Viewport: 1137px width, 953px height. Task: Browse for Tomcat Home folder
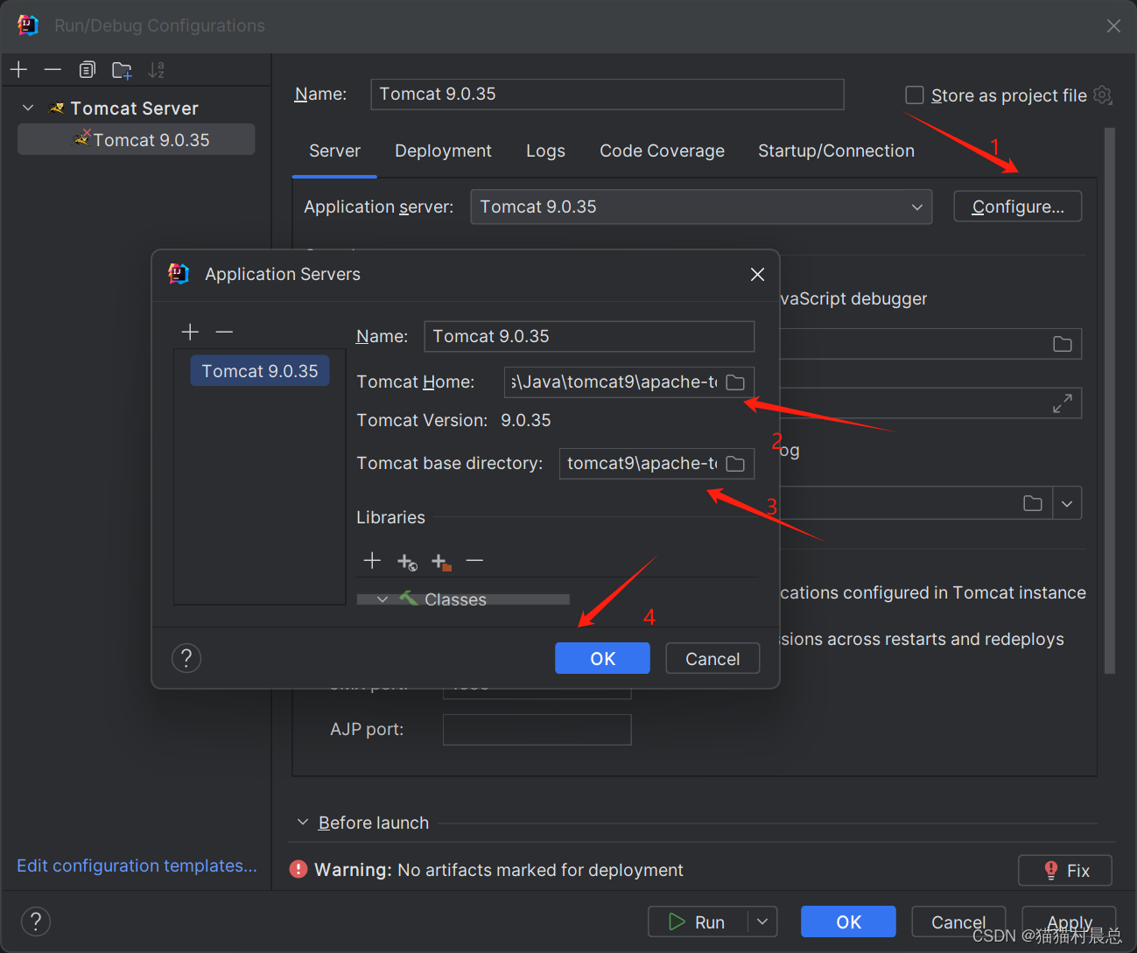pos(735,382)
